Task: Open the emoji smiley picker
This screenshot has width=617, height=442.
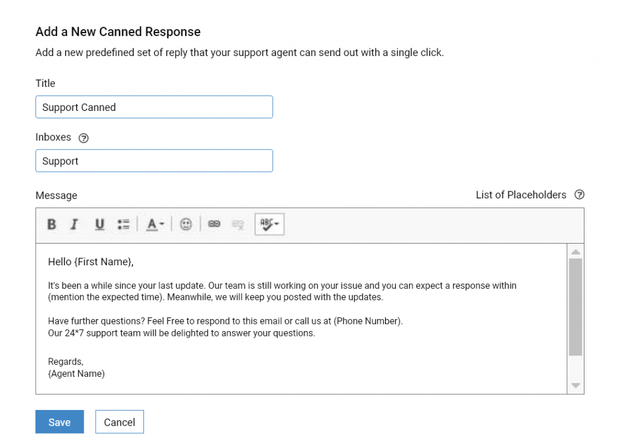Action: tap(186, 224)
